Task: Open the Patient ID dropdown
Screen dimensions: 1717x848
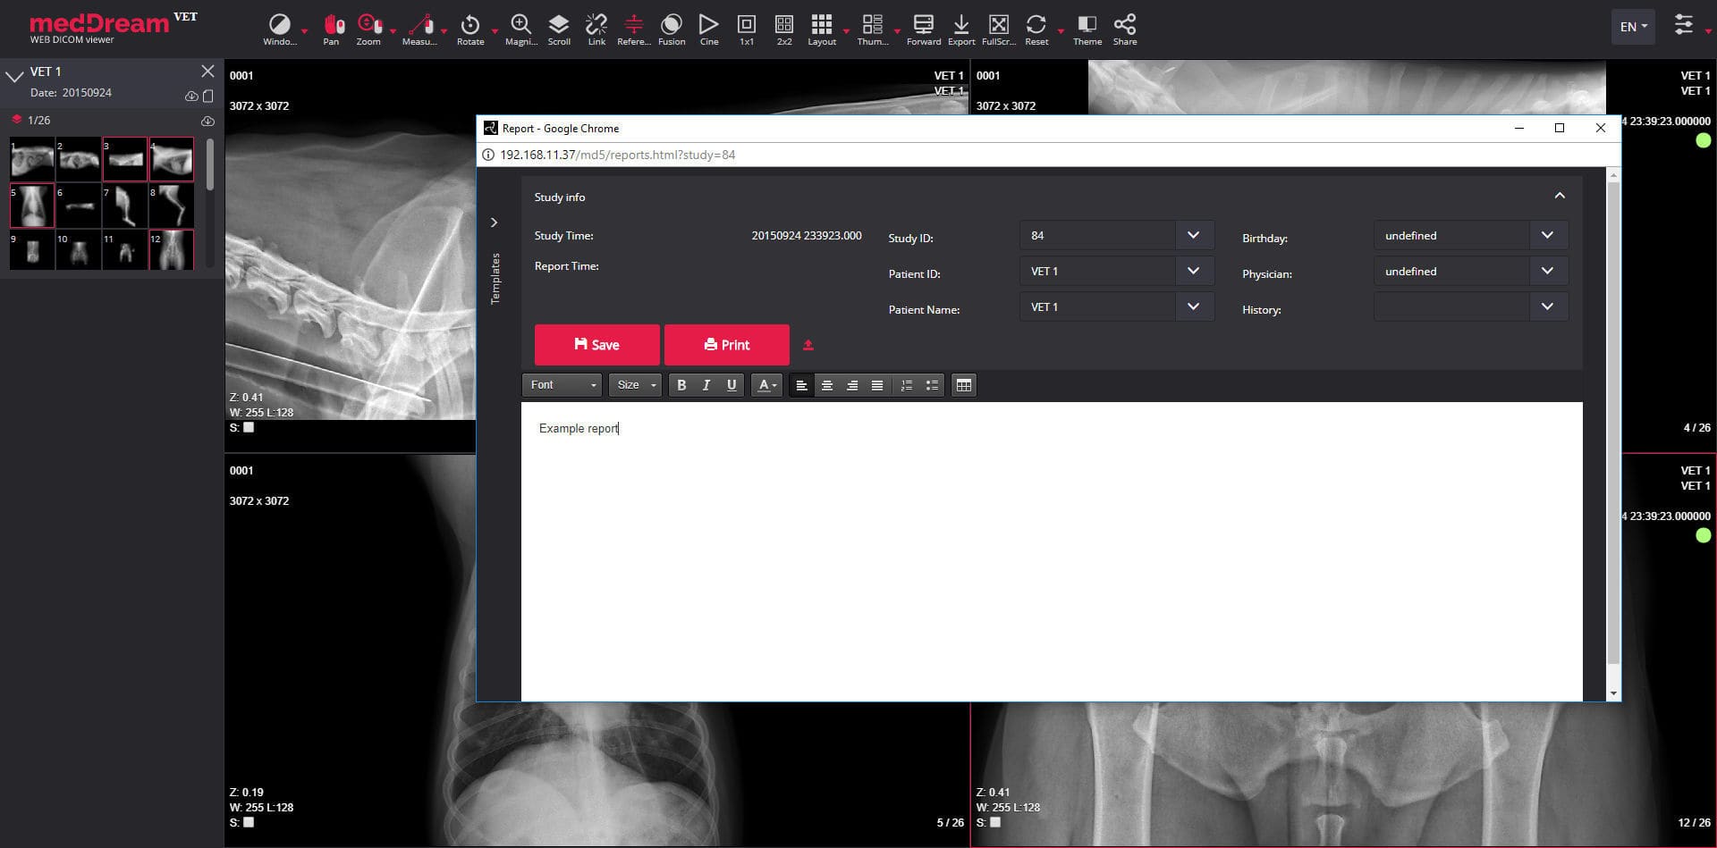Action: 1193,271
